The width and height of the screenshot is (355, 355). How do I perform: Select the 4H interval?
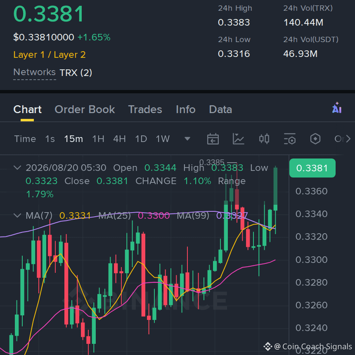[x=120, y=139]
